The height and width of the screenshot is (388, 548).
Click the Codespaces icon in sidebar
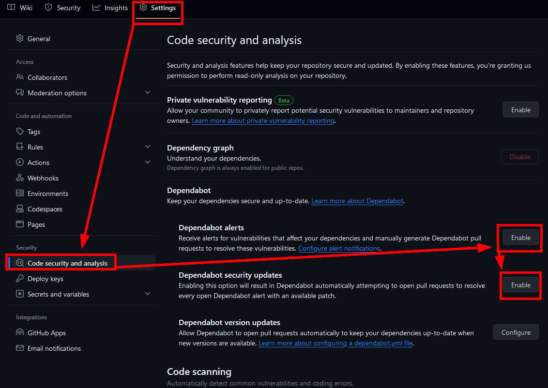(20, 209)
